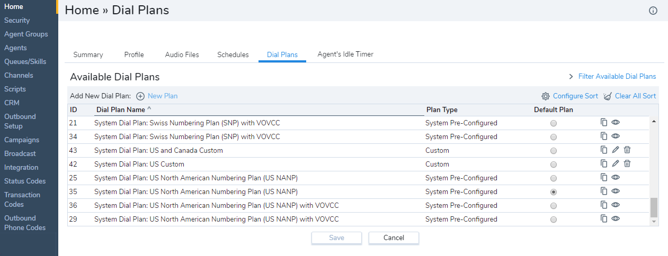This screenshot has width=668, height=256.
Task: Click the info icon in the header
Action: (x=653, y=11)
